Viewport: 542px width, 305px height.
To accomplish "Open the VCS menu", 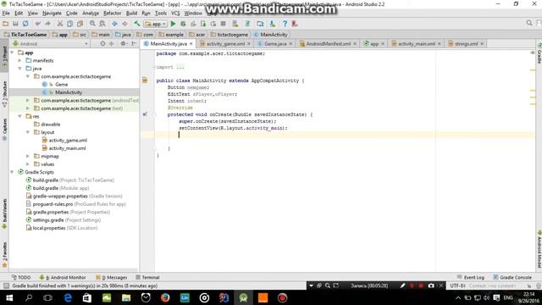I will coord(175,14).
